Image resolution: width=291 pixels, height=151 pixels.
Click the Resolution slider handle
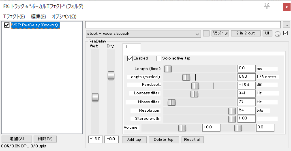[232, 111]
